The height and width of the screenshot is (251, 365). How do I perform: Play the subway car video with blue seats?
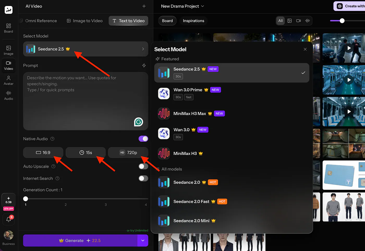pyautogui.click(x=349, y=111)
